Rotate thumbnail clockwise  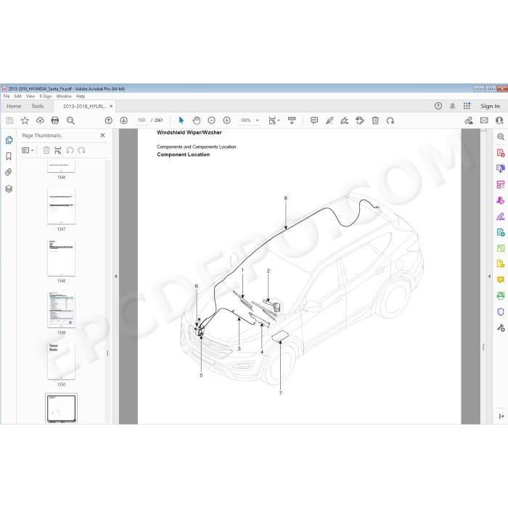tap(81, 150)
